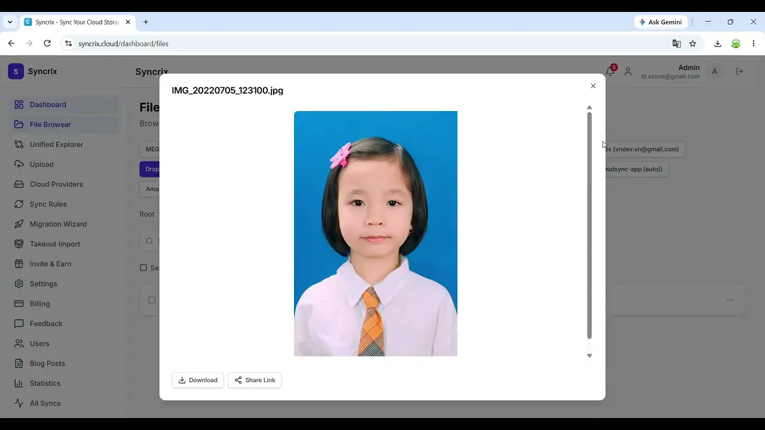Open Share Link for the image
The width and height of the screenshot is (765, 430).
(x=255, y=380)
